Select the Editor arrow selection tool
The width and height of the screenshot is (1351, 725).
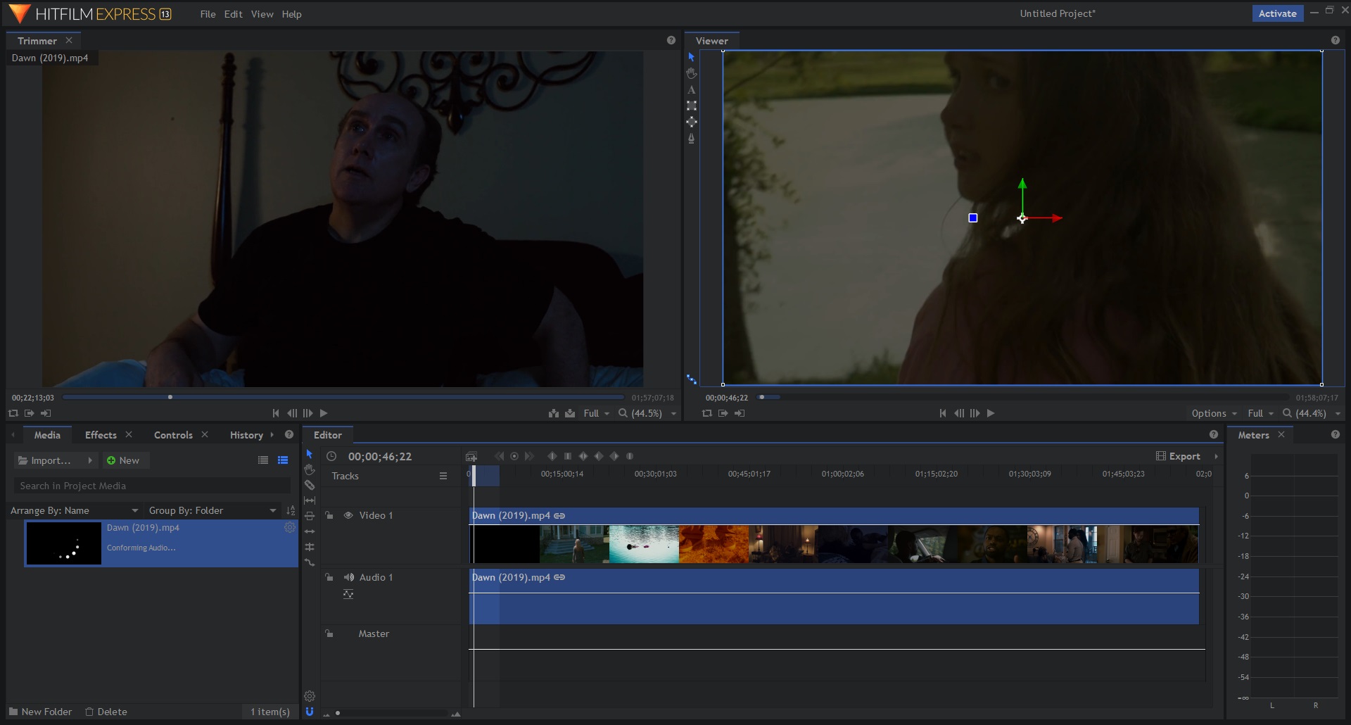click(x=309, y=454)
